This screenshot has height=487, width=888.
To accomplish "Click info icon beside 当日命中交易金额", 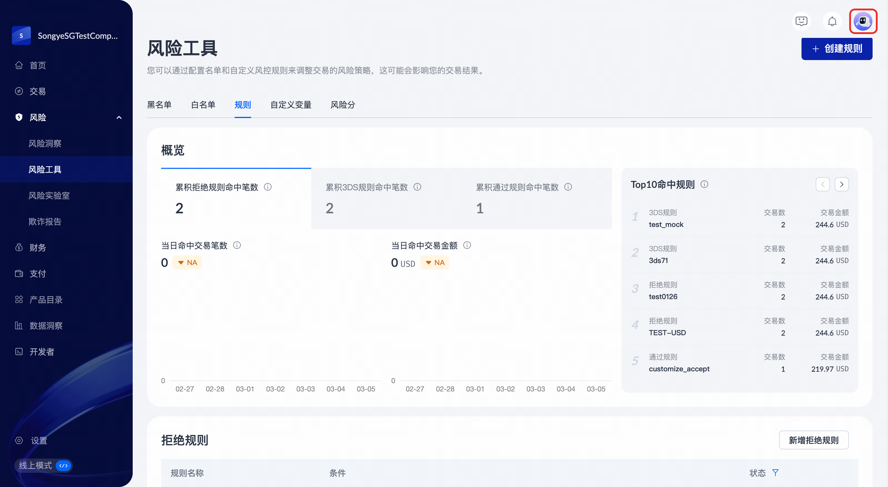I will click(x=467, y=245).
